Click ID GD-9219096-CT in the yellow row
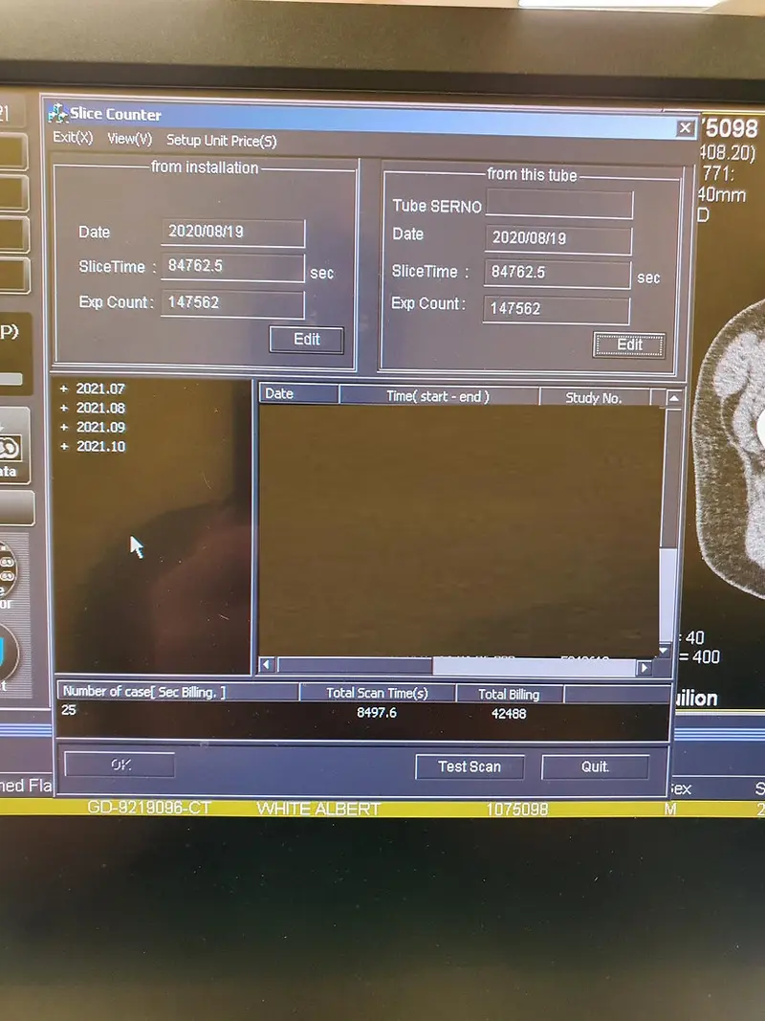The height and width of the screenshot is (1021, 765). (x=149, y=808)
